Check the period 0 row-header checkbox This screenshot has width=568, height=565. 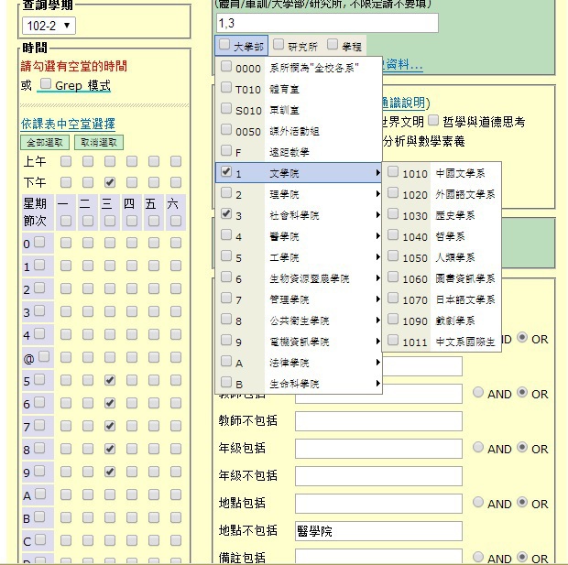click(39, 242)
